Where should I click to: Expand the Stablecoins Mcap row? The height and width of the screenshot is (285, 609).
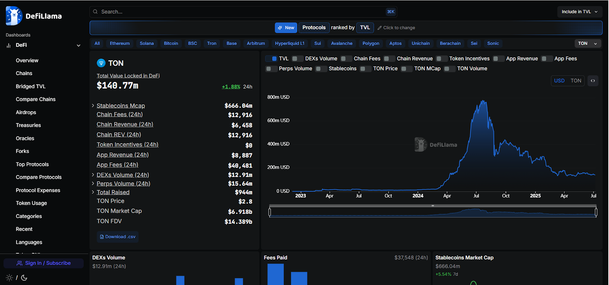(x=93, y=105)
